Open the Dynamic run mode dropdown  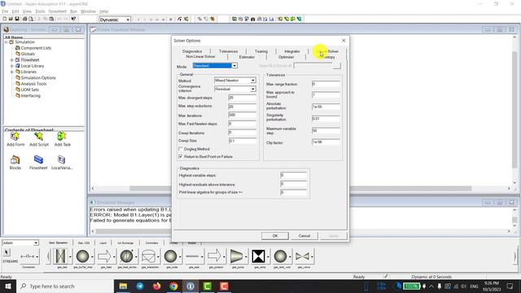pos(128,20)
